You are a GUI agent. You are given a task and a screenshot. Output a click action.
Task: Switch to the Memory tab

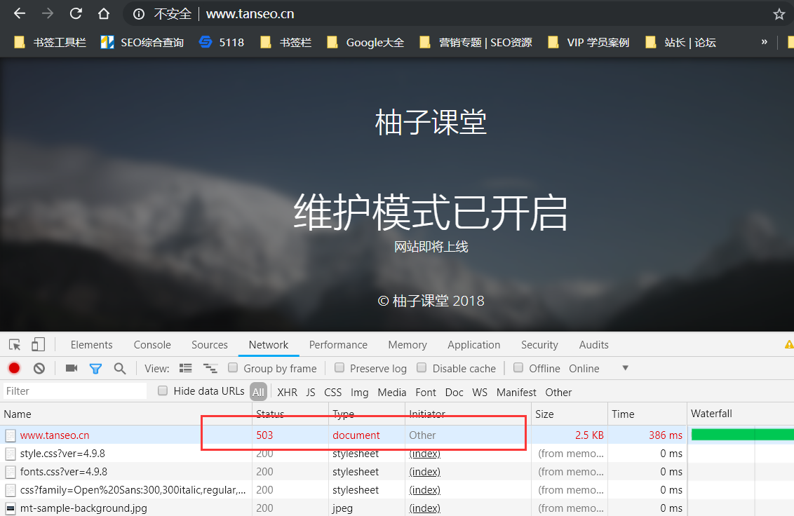coord(408,345)
